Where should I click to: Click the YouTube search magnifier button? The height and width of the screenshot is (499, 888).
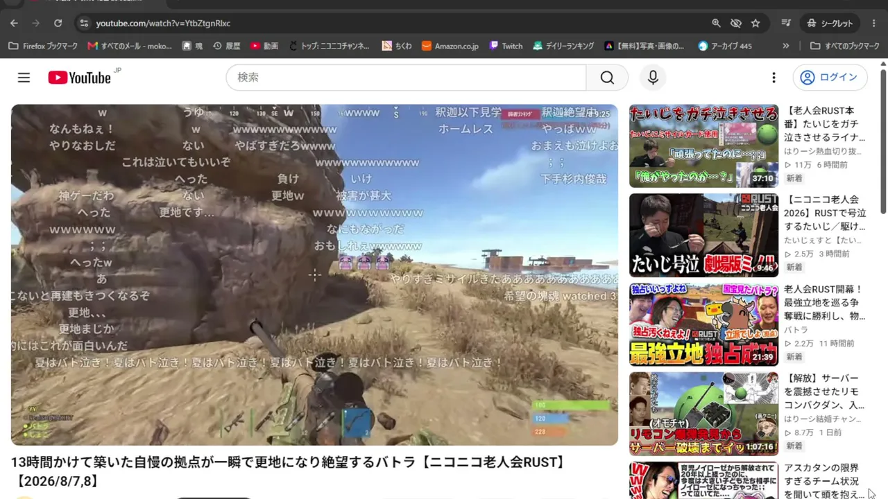click(607, 78)
